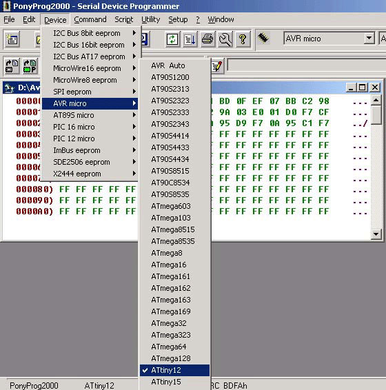
Task: Open the X2444 eeprom submenu
Action: coord(90,174)
